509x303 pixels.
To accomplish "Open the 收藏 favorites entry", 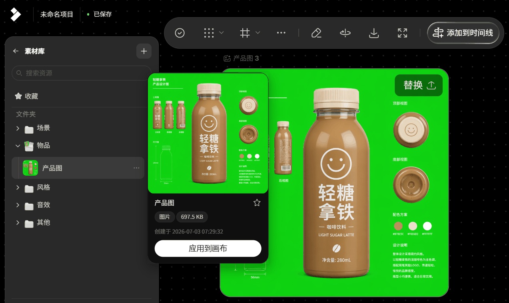I will tap(26, 96).
